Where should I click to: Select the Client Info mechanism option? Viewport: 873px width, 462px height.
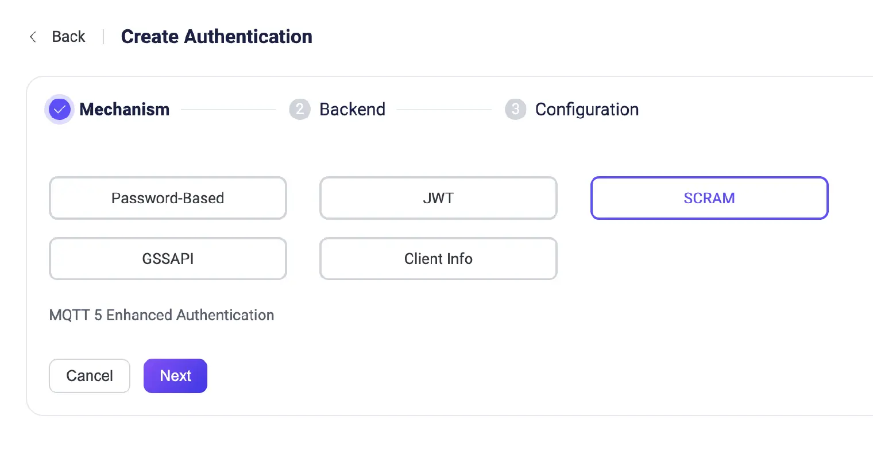[x=438, y=259]
